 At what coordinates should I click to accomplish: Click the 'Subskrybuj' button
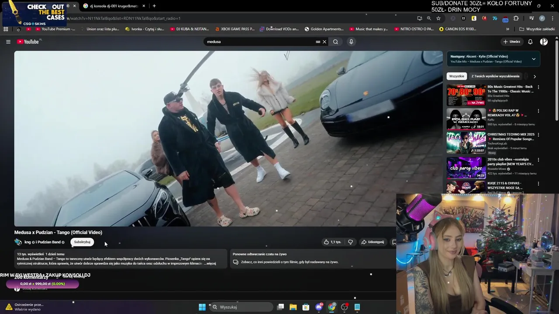coord(82,242)
